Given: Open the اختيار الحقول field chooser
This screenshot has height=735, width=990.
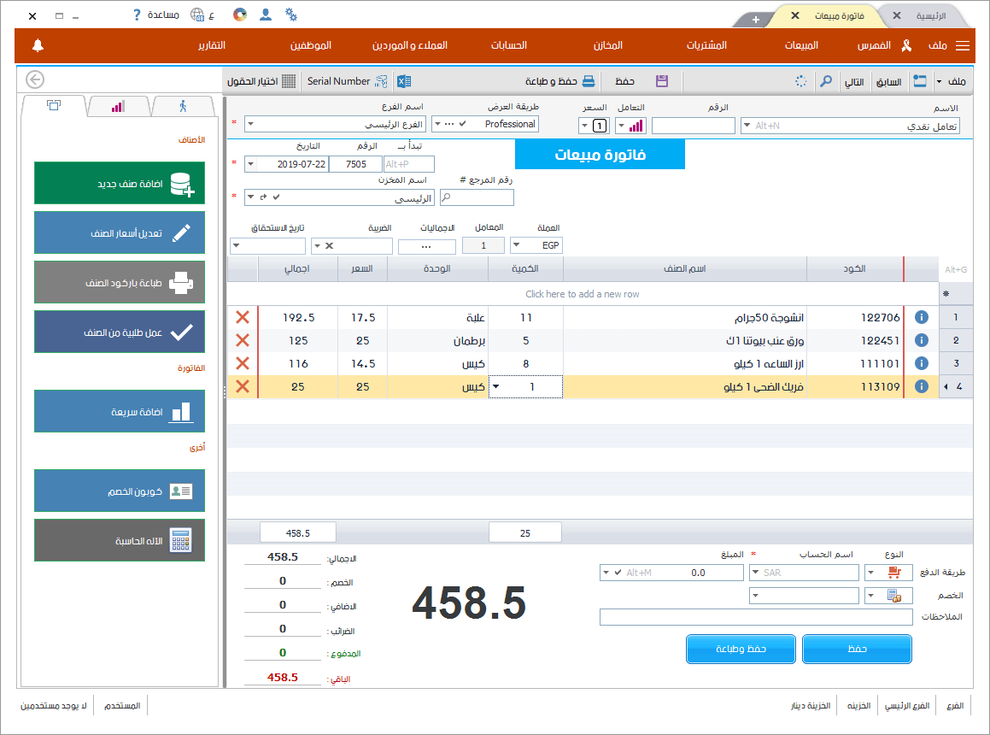Looking at the screenshot, I should point(261,81).
